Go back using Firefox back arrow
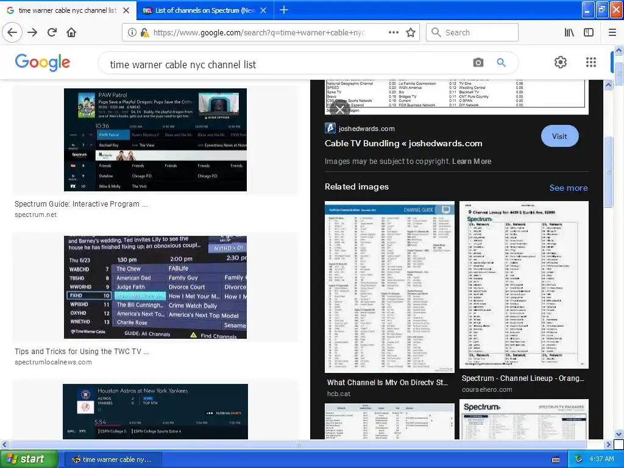Screen dimensions: 624x468 point(12,33)
